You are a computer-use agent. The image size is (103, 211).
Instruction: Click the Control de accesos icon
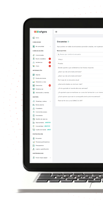[x=34, y=112]
